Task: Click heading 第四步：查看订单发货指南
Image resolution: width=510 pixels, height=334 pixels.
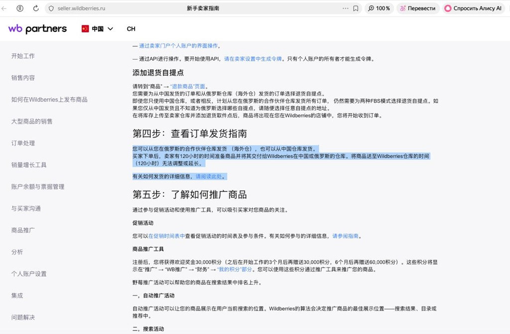Action: 190,134
